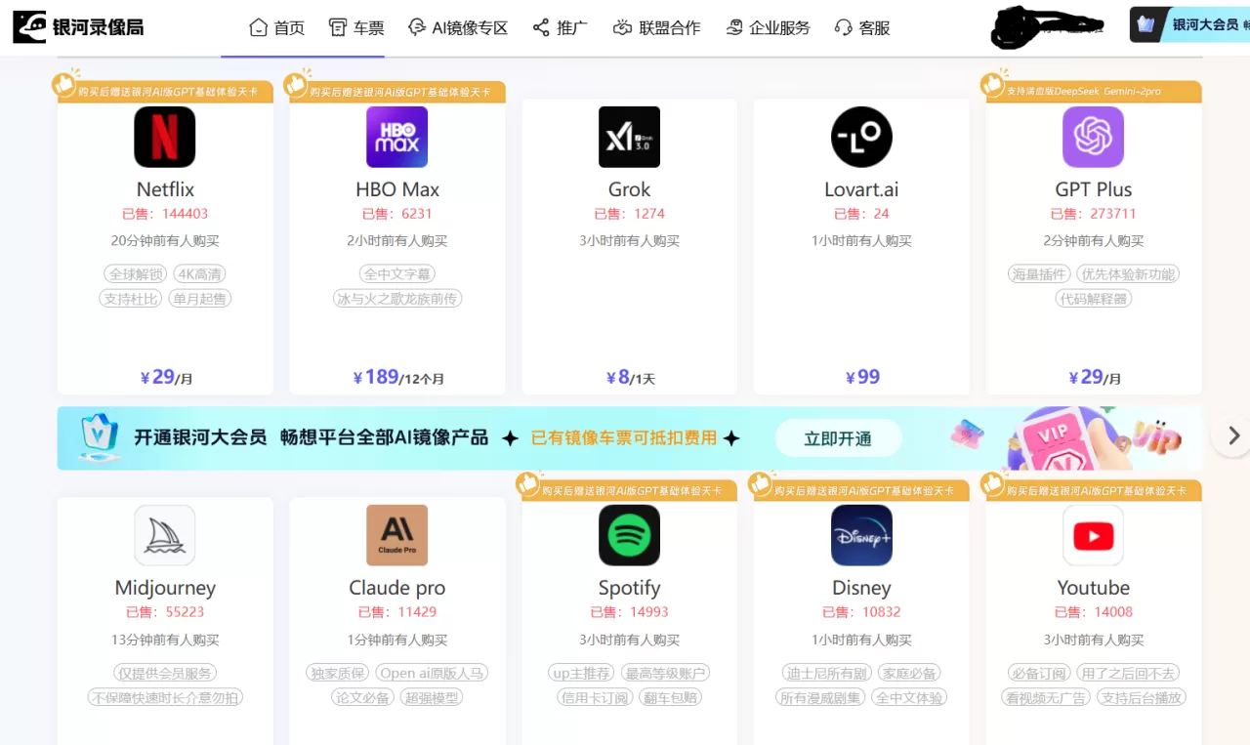Click the Midjourney product title
This screenshot has width=1250, height=745.
tap(165, 588)
